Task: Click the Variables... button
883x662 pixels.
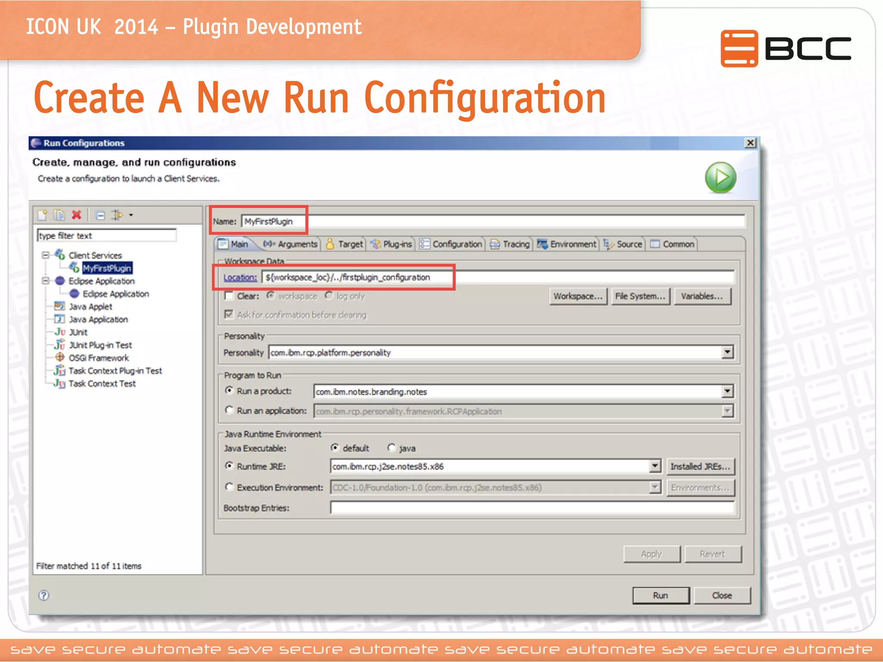Action: coord(702,296)
